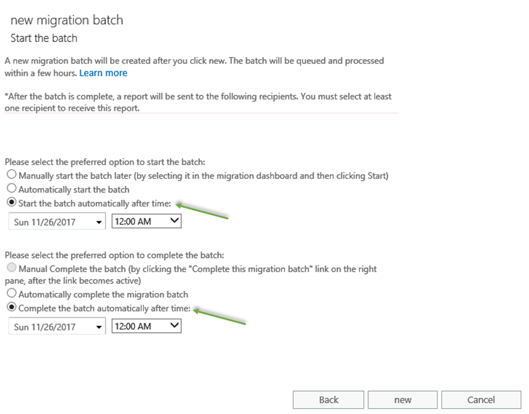Click the 'new migration batch' title
The height and width of the screenshot is (414, 529).
pyautogui.click(x=67, y=20)
